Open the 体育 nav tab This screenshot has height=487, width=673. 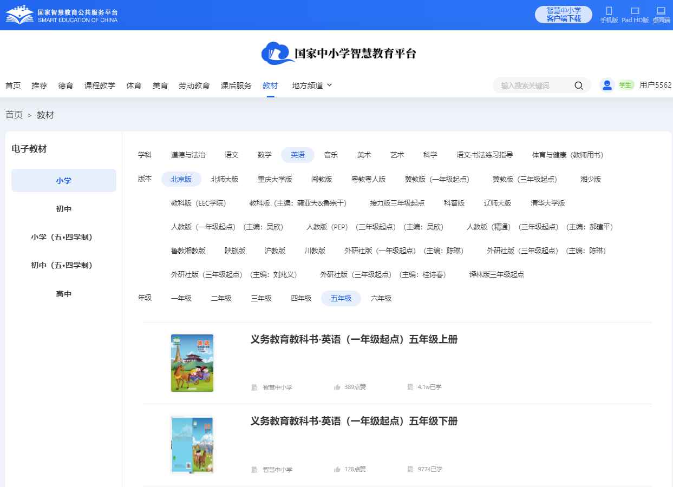pyautogui.click(x=134, y=85)
